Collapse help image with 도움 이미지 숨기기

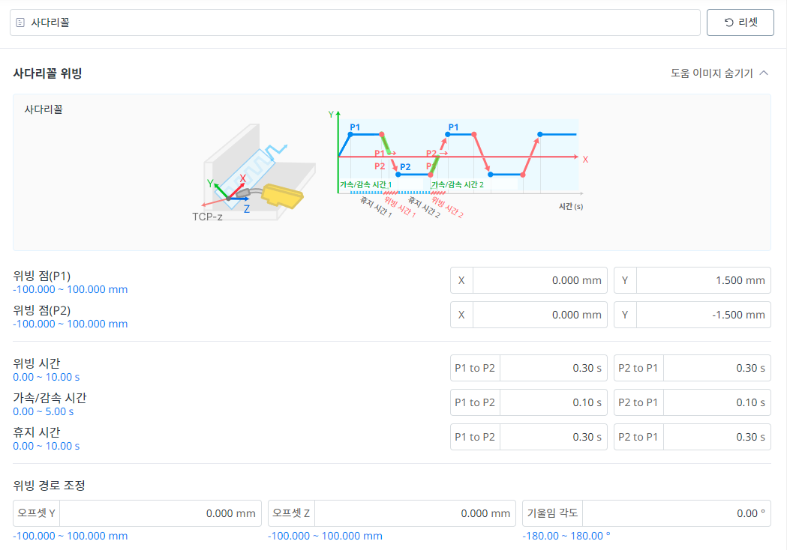click(x=711, y=73)
